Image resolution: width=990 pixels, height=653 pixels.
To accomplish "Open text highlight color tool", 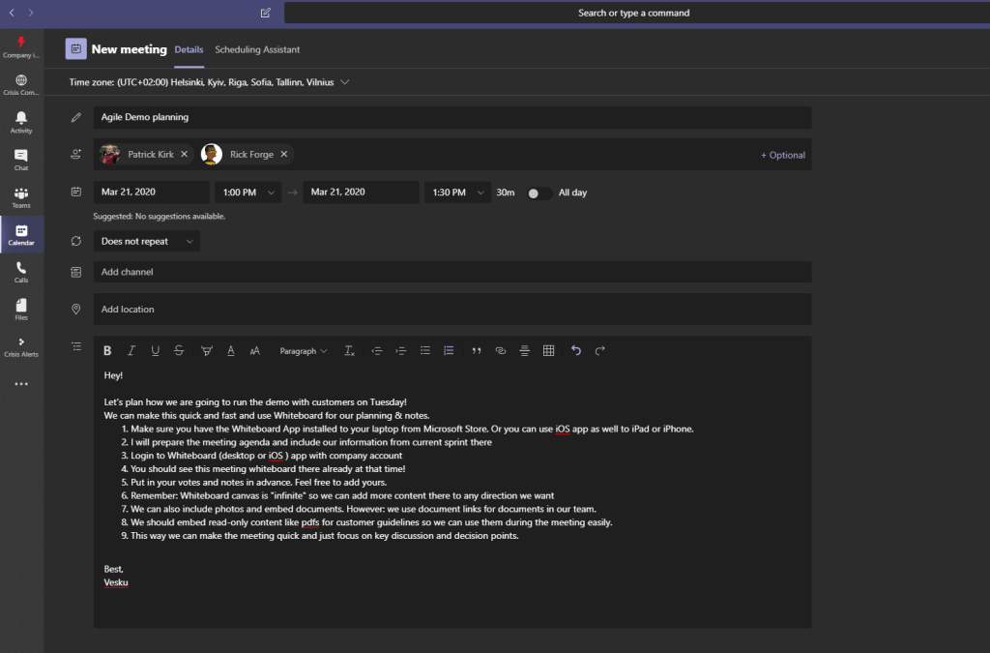I will point(207,350).
